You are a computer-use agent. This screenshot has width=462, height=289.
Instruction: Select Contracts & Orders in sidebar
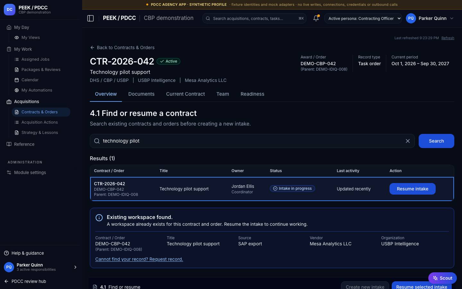[x=41, y=112]
